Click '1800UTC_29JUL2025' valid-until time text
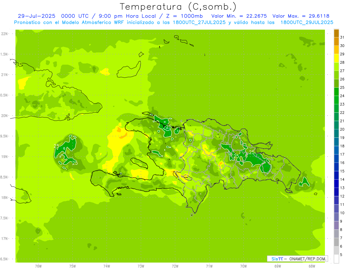Image resolution: width=350 pixels, height=270 pixels. click(307, 22)
